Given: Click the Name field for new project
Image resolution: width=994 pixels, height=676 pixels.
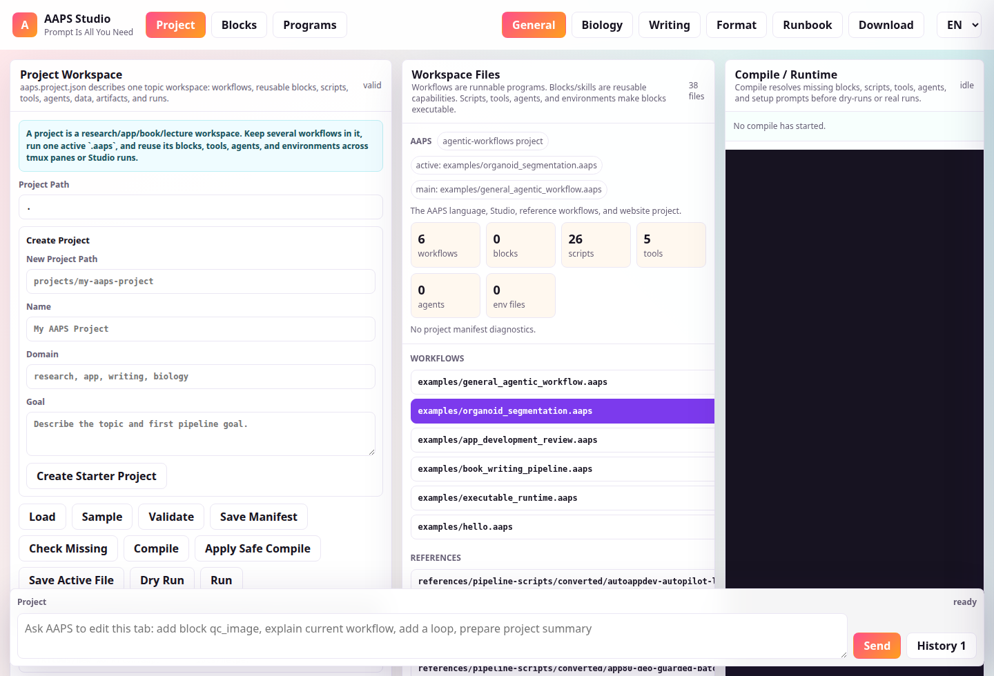Looking at the screenshot, I should click(201, 329).
